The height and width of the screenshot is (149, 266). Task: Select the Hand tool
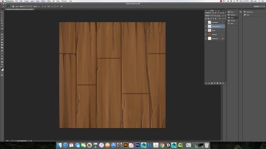pyautogui.click(x=2, y=62)
